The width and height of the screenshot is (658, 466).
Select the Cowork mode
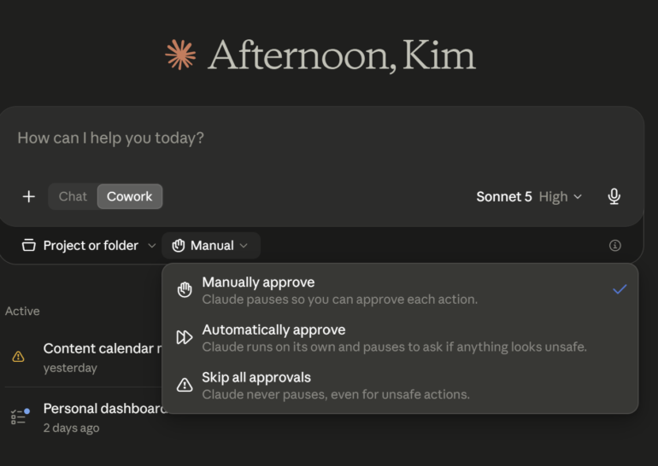[130, 196]
